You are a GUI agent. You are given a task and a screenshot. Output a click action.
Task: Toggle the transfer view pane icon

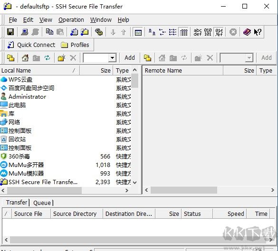coord(138,32)
